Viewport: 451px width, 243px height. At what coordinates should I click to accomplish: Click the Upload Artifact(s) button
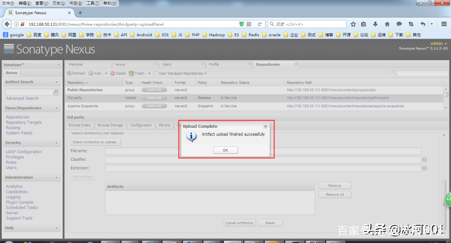click(239, 223)
